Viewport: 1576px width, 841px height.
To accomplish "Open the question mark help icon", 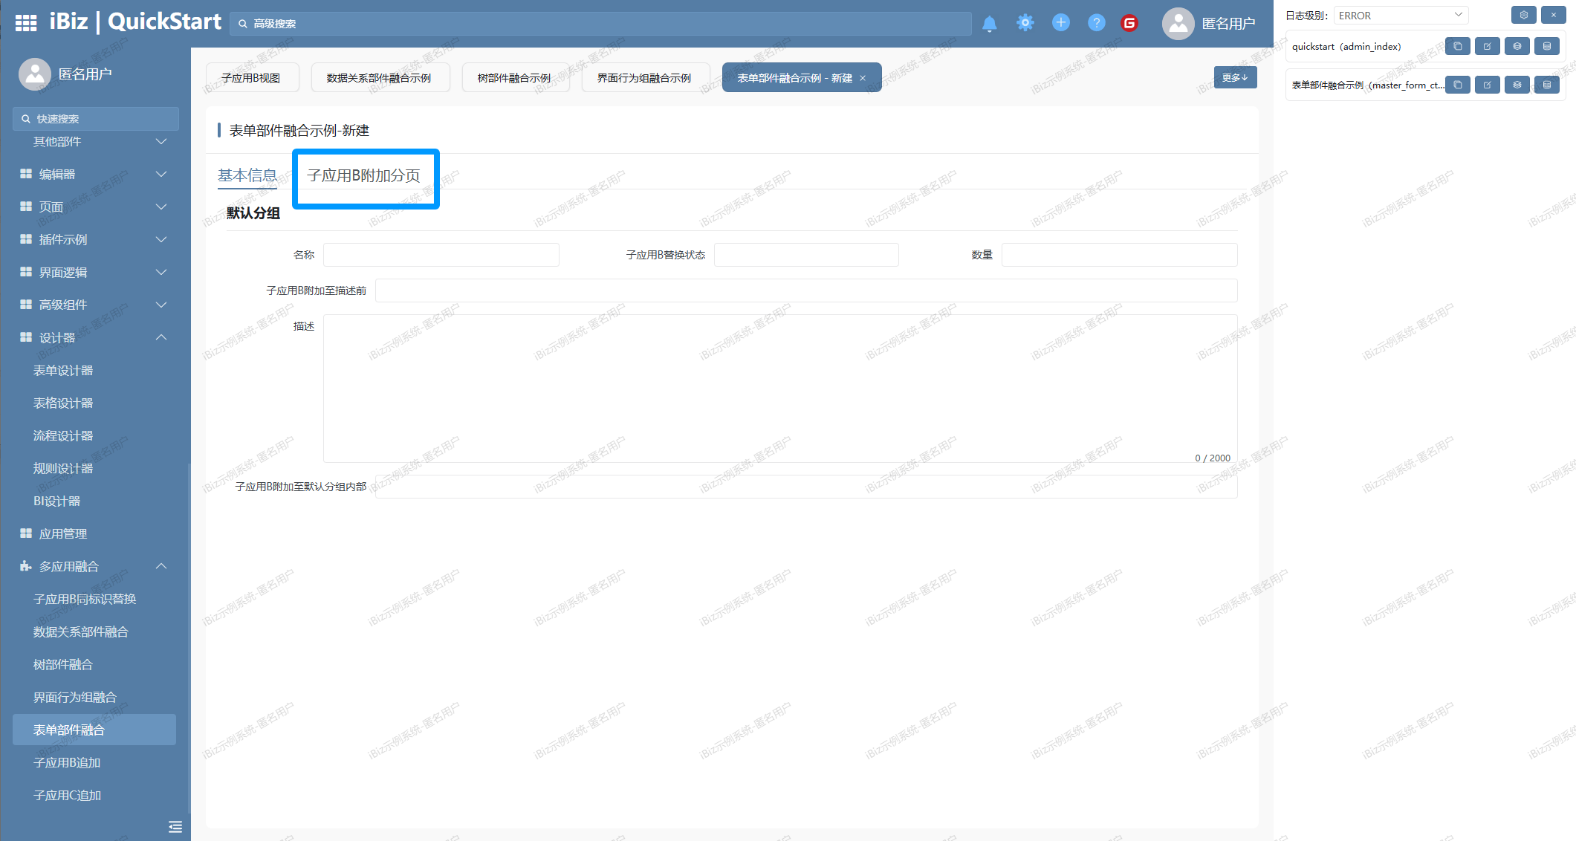I will click(1096, 23).
